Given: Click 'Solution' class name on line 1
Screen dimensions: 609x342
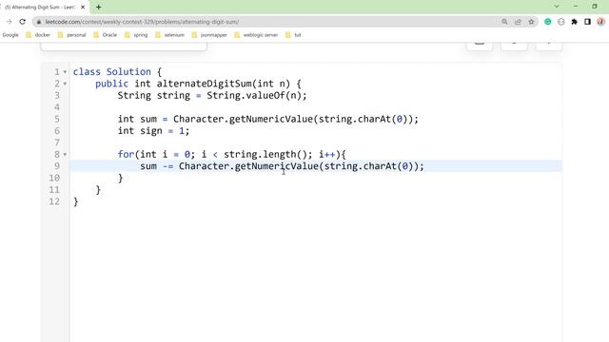Looking at the screenshot, I should 128,72.
